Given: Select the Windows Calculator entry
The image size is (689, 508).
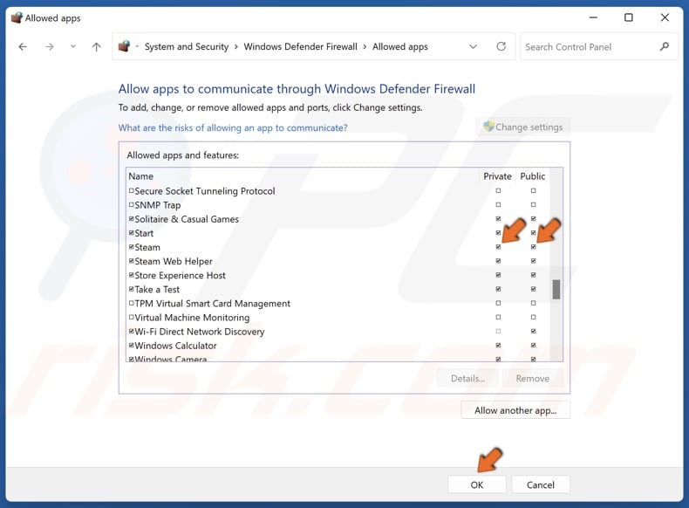Looking at the screenshot, I should tap(338, 346).
